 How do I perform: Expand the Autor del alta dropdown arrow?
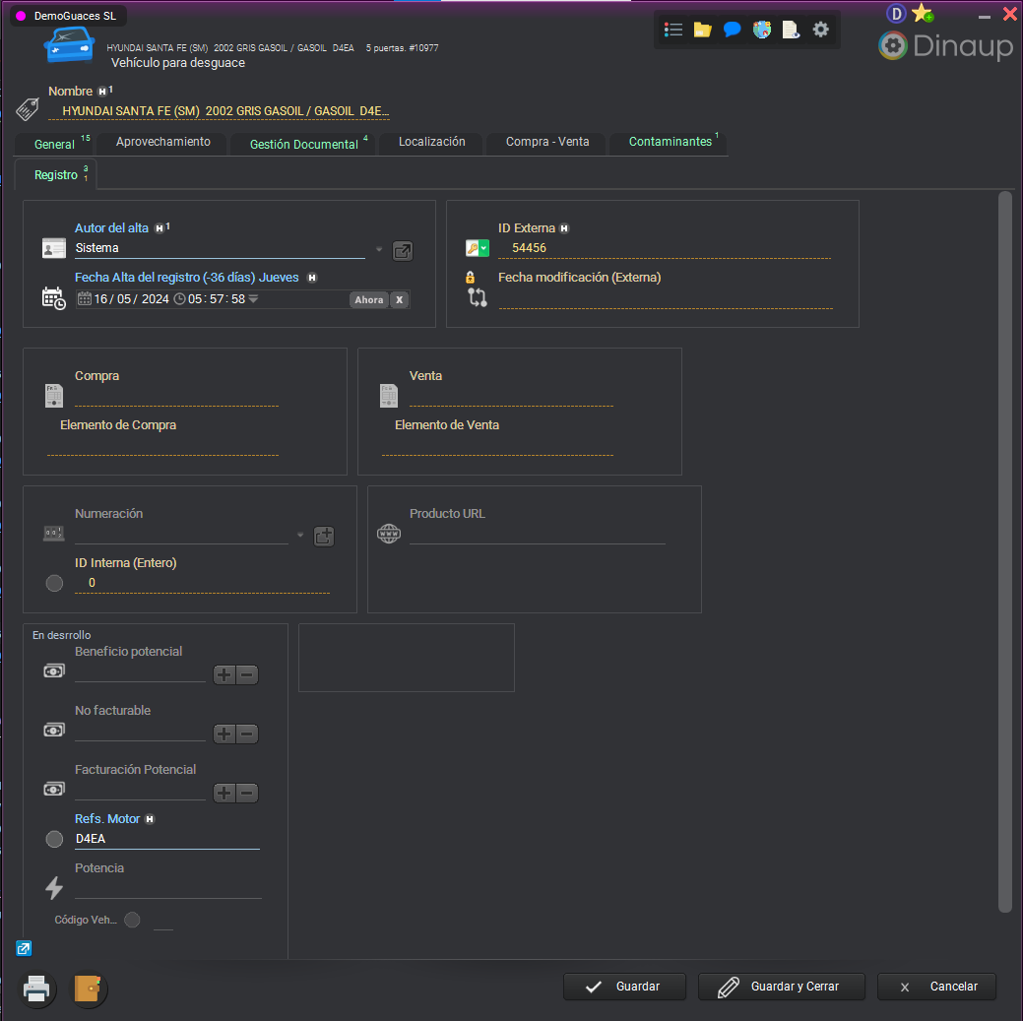[379, 249]
